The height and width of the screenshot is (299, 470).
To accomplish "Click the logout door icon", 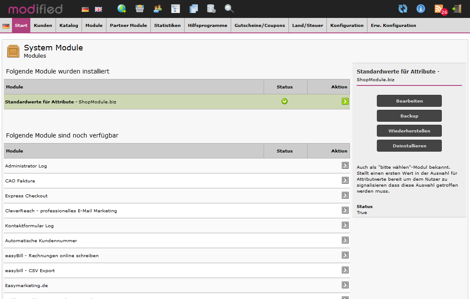I will coord(457,9).
